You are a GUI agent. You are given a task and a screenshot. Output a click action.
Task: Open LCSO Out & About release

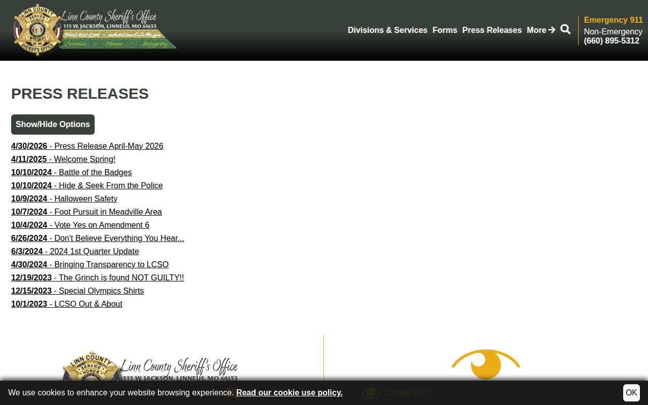pos(67,304)
